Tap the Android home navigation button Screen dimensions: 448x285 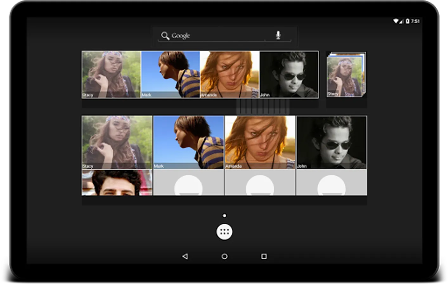(224, 256)
